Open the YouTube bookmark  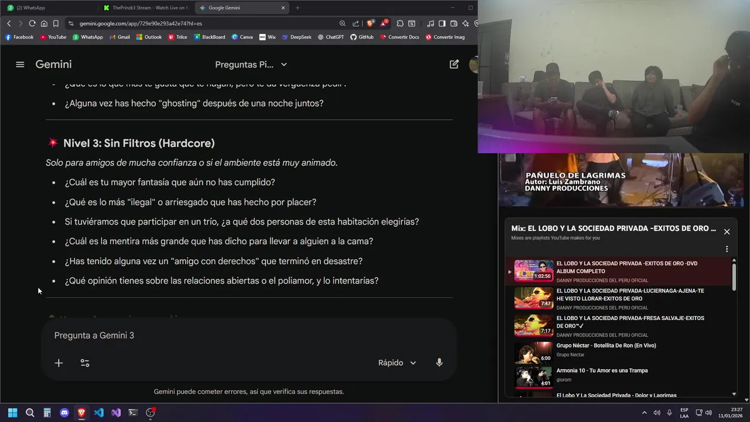pos(53,37)
